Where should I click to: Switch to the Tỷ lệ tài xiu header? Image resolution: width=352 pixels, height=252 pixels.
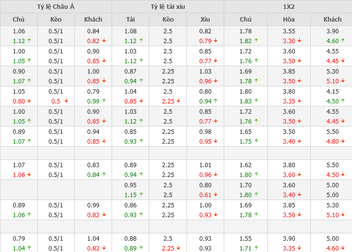pyautogui.click(x=168, y=6)
